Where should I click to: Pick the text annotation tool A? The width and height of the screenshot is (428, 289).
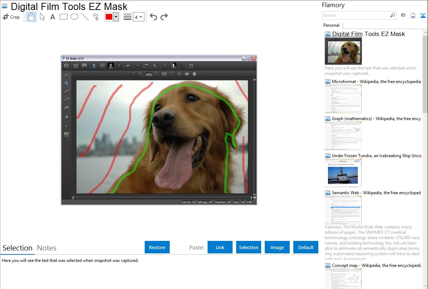(53, 17)
